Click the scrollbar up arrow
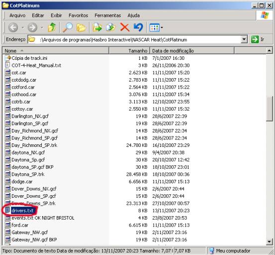The width and height of the screenshot is (275, 255). coord(269,51)
